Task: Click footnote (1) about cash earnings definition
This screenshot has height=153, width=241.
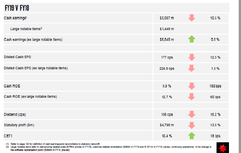Action: (53, 144)
